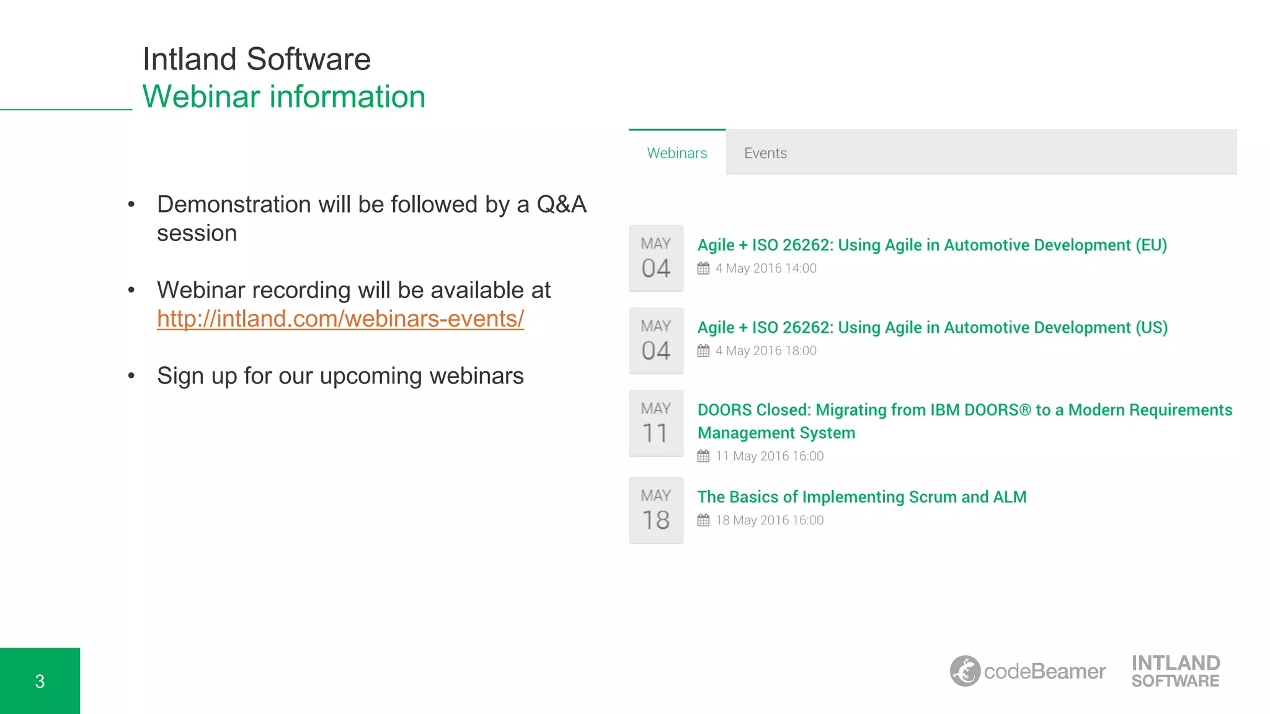Click calendar icon beside 4 May 2016 18:00
Viewport: 1270px width, 714px height.
(703, 351)
